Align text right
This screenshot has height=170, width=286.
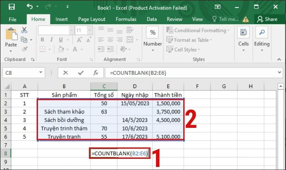[x=120, y=39]
